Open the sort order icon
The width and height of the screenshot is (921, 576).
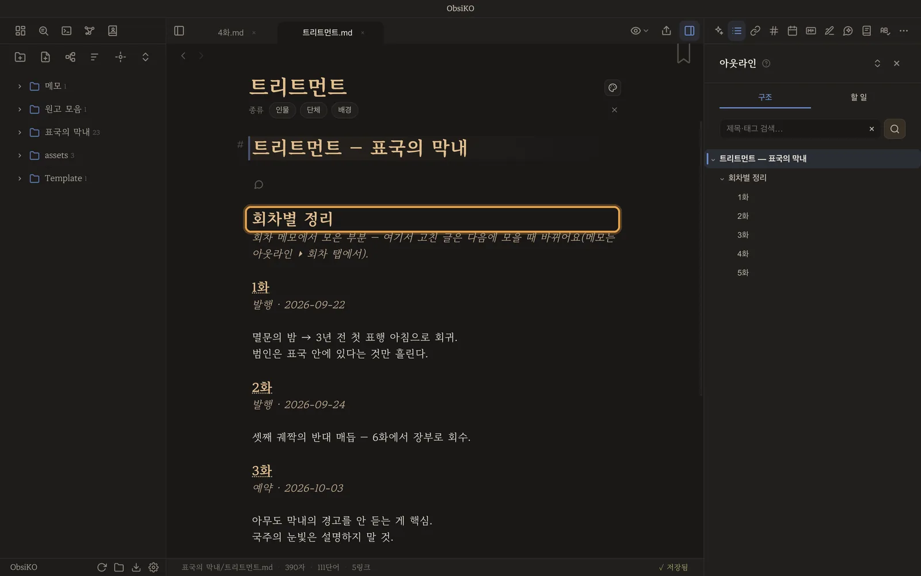[x=95, y=56]
